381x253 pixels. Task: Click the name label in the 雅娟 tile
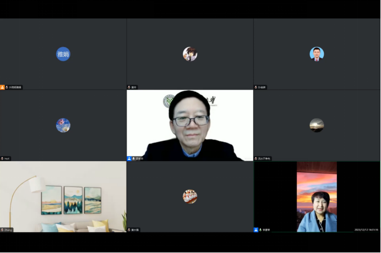click(x=15, y=87)
